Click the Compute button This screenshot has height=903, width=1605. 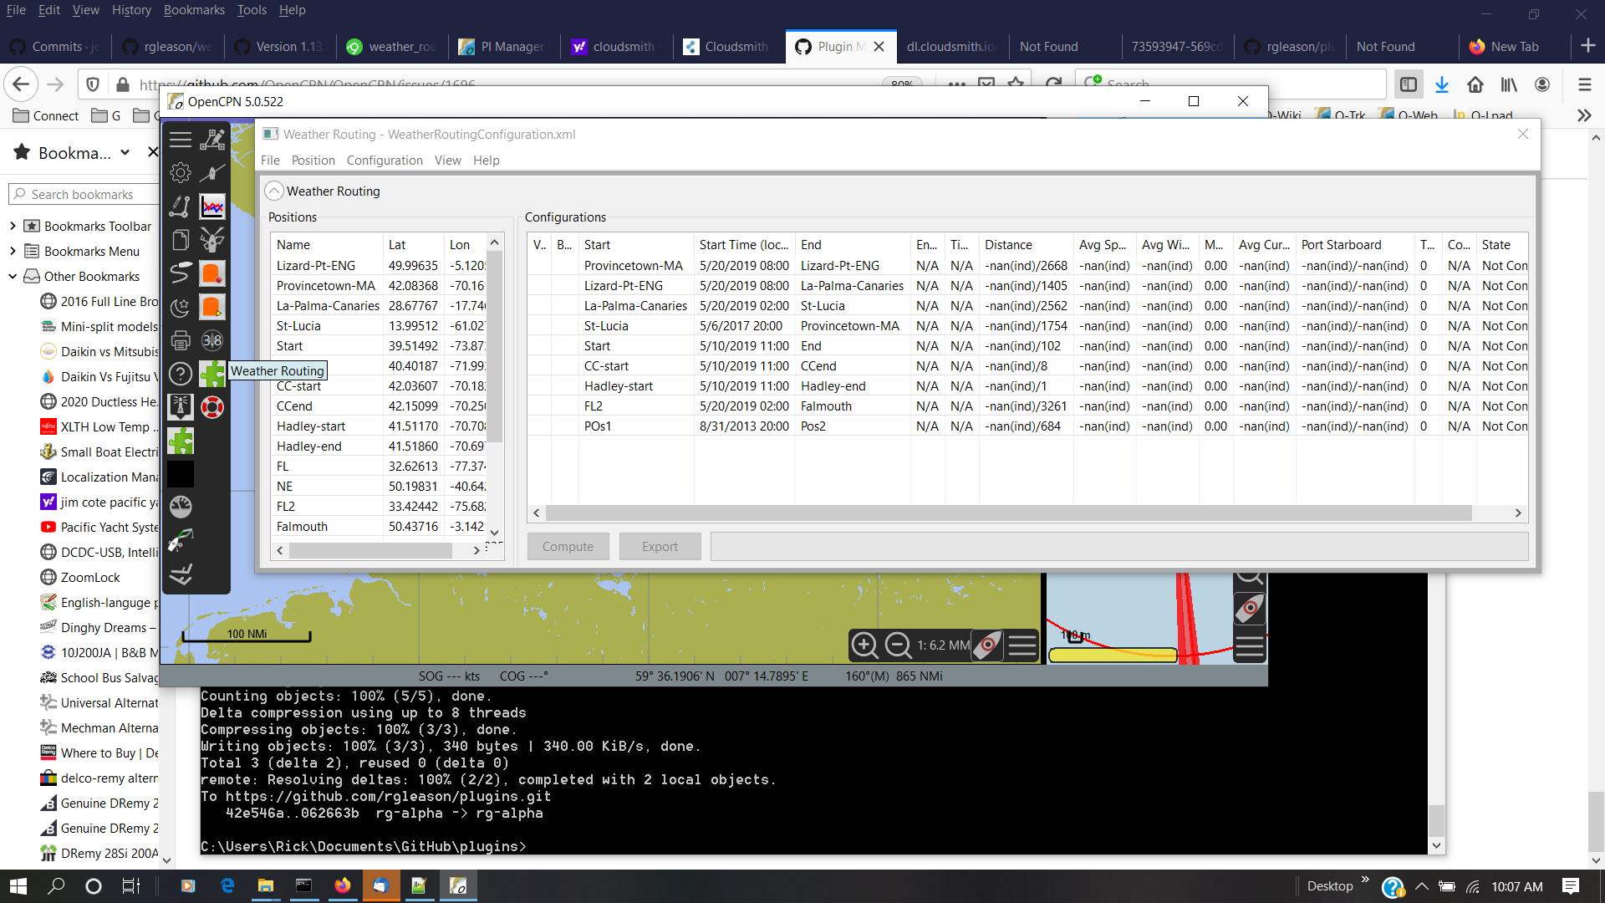click(x=568, y=546)
